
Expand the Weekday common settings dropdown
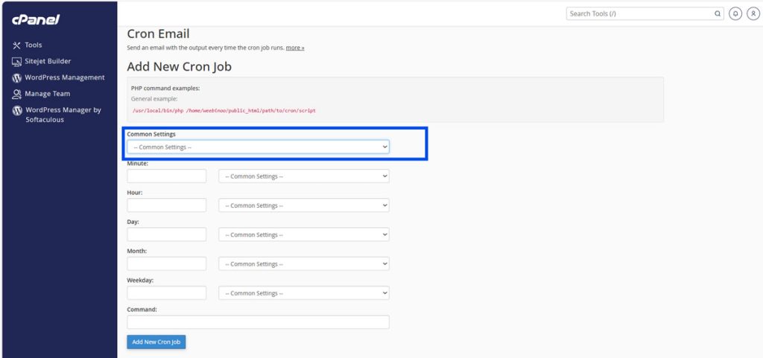point(303,293)
